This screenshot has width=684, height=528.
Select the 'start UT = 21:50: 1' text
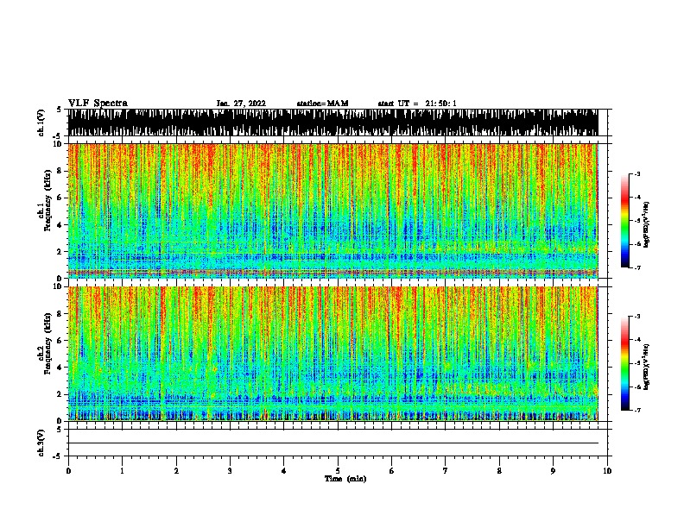417,104
